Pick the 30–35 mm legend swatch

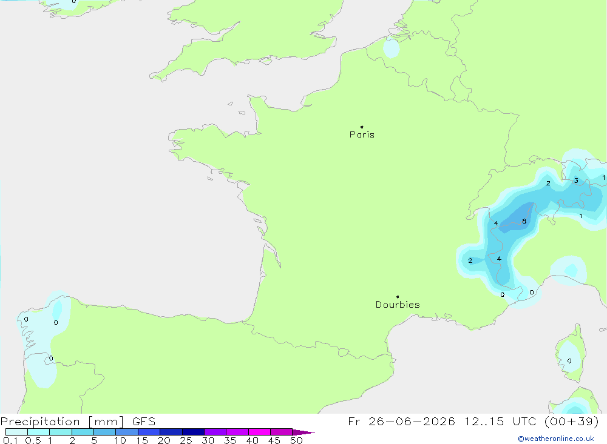(x=215, y=432)
